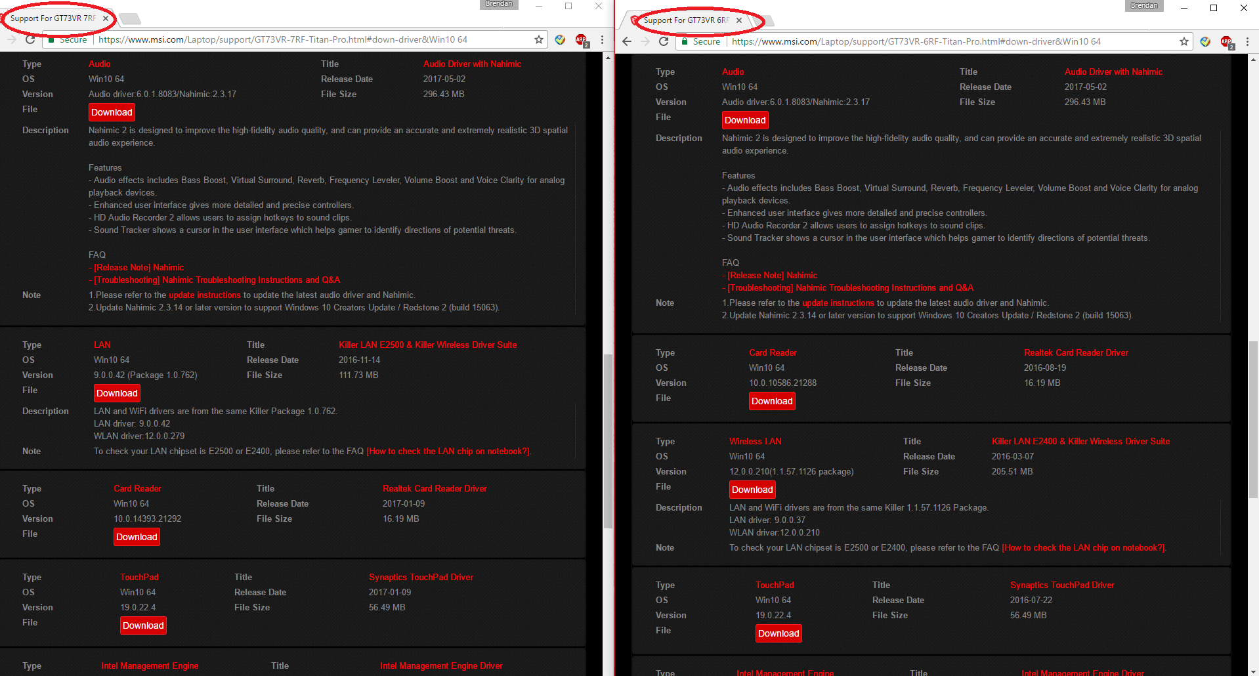Reload the page in the left Chrome window
1259x676 pixels.
click(x=30, y=39)
